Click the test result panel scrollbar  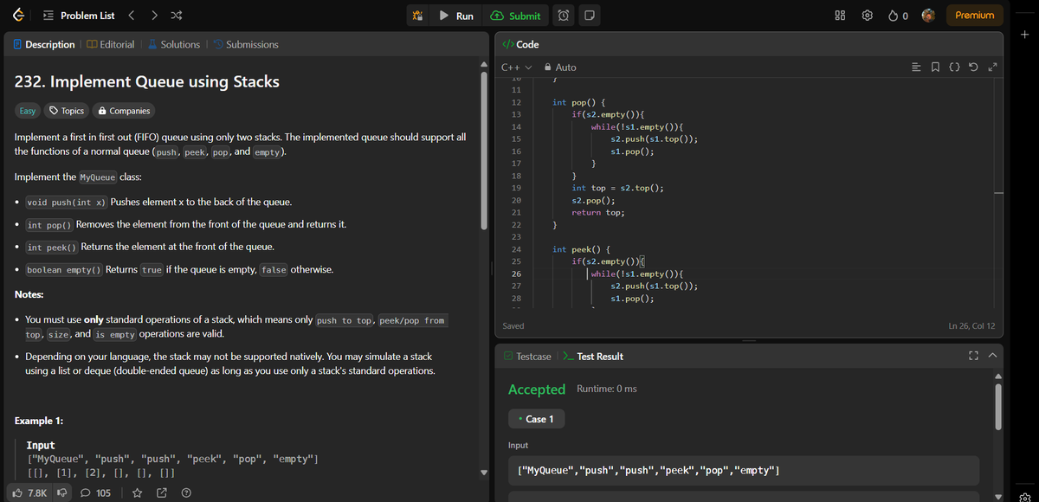(998, 406)
